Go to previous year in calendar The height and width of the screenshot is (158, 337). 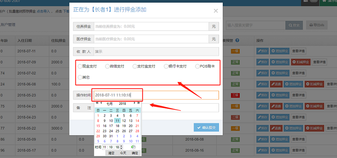tap(97, 103)
